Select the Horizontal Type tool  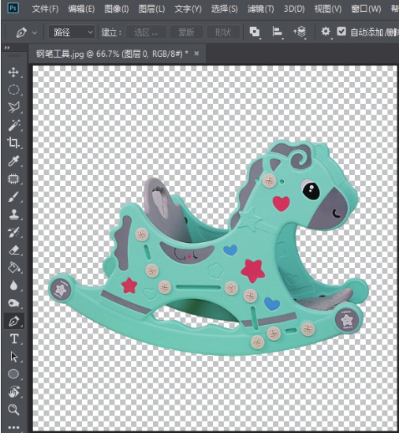(14, 339)
